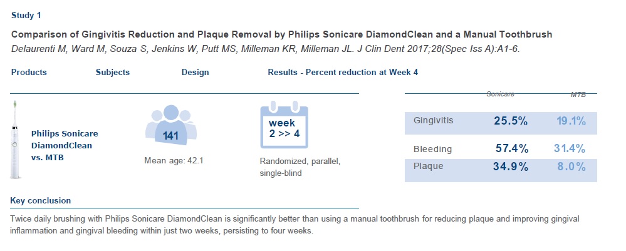Click the week 2 >> 4 calendar icon
Viewport: 626px width, 251px height.
pyautogui.click(x=286, y=126)
